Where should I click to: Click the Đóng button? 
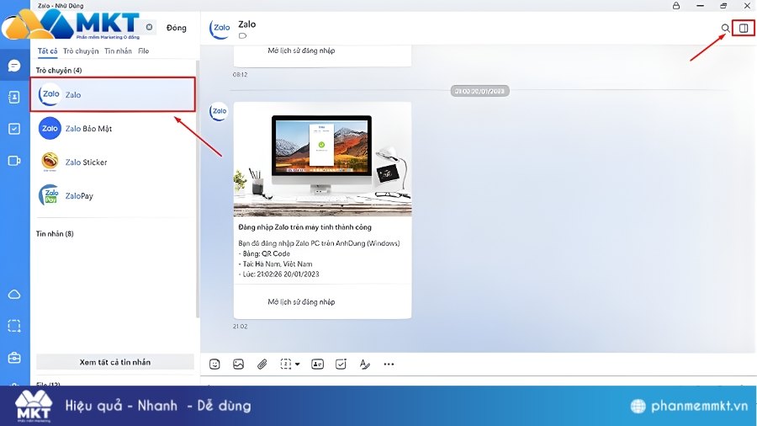177,28
